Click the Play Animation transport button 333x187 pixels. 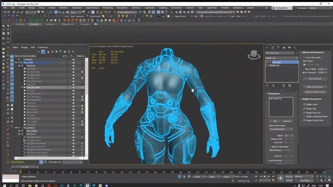265,177
